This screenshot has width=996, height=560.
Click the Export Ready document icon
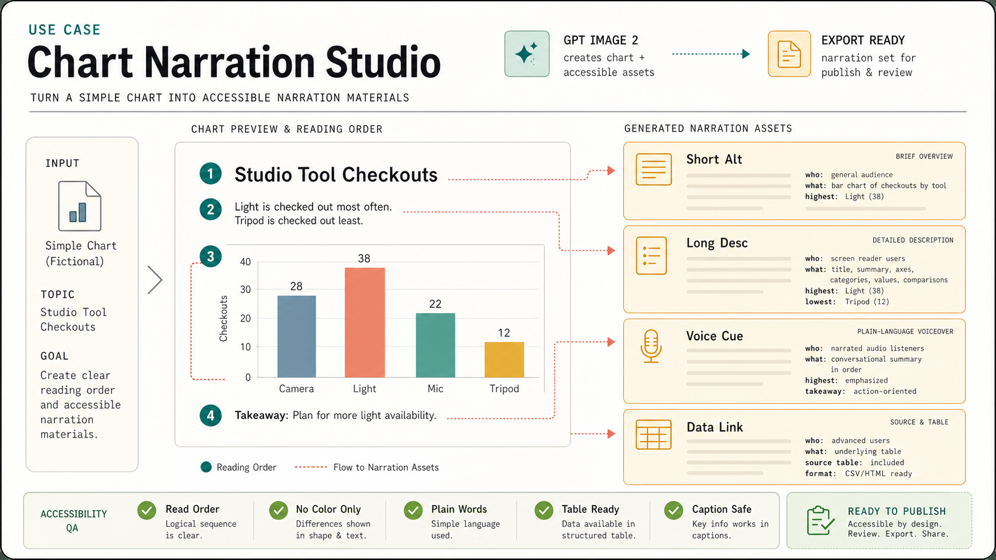789,54
